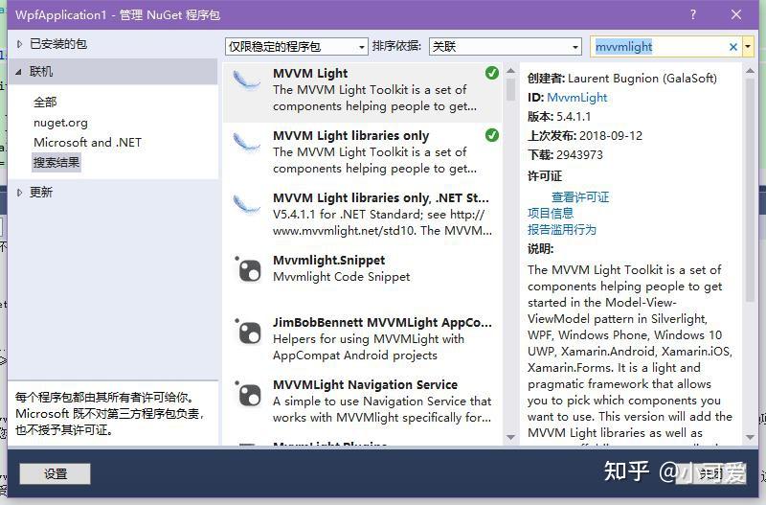The width and height of the screenshot is (766, 505).
Task: Click the 版本: 5.4.1.1 text
Action: click(559, 117)
